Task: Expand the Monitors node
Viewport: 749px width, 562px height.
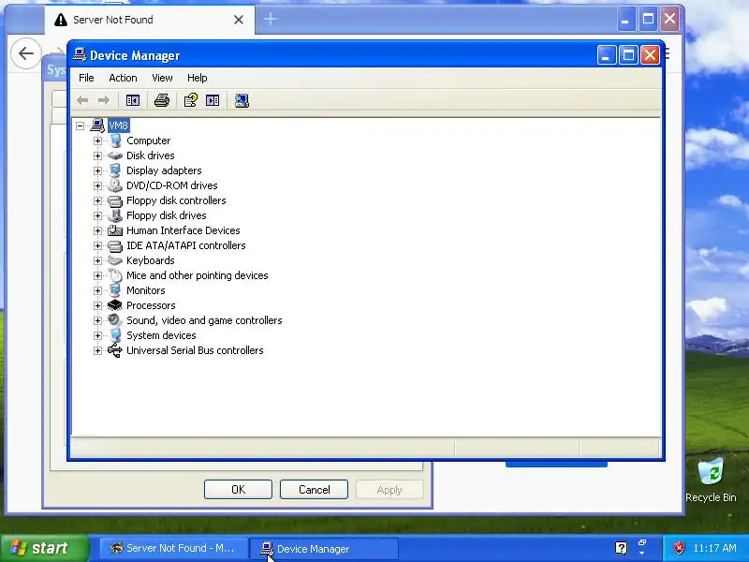Action: coord(97,290)
